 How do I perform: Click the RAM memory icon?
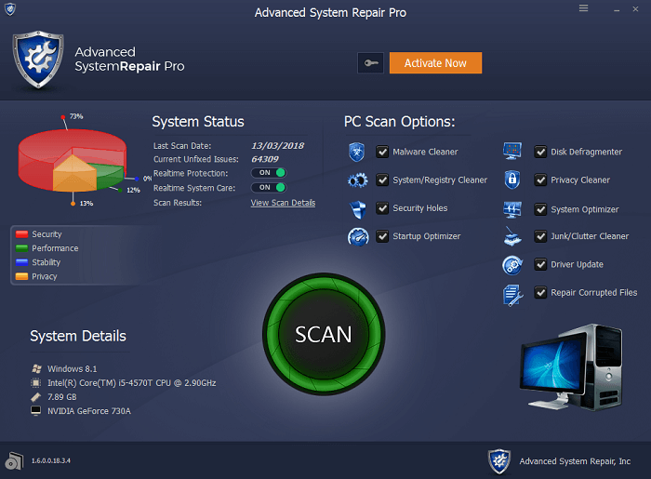[x=36, y=397]
